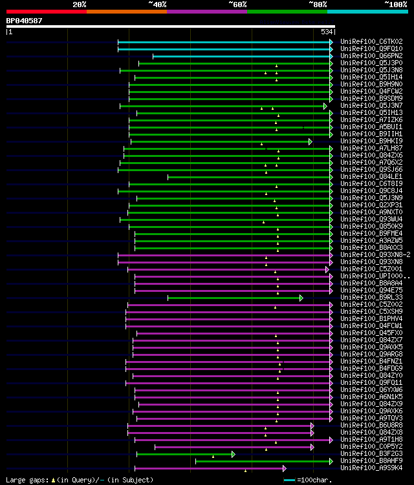Open hit UniRef100_B1PHV4
Screen dimensions: 414x485
(x=371, y=319)
